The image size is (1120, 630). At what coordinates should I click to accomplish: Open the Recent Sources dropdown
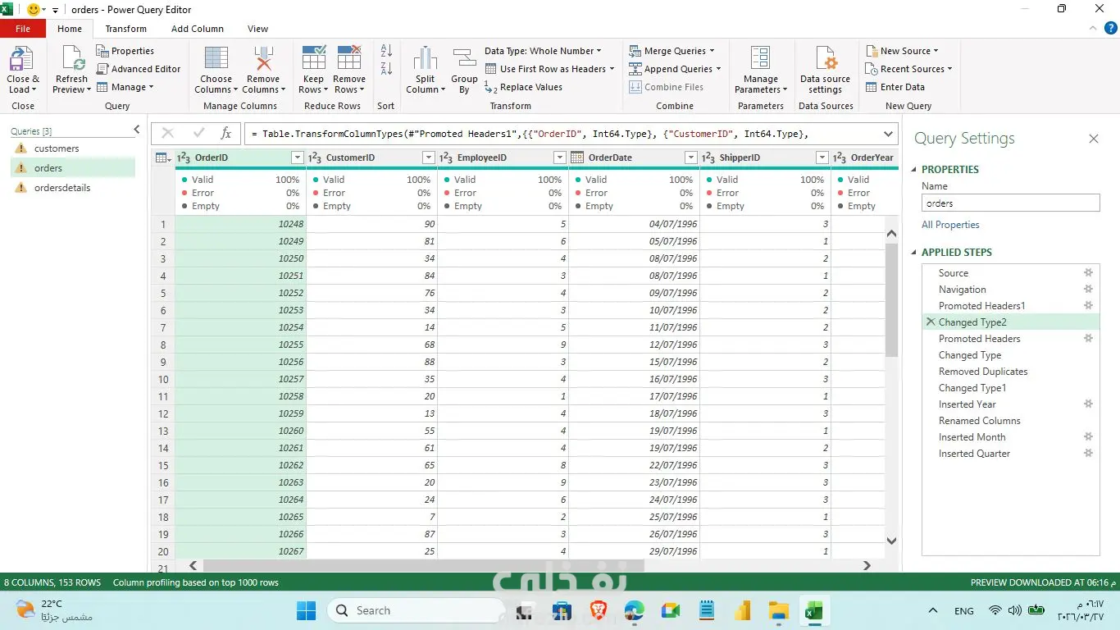[x=908, y=69]
